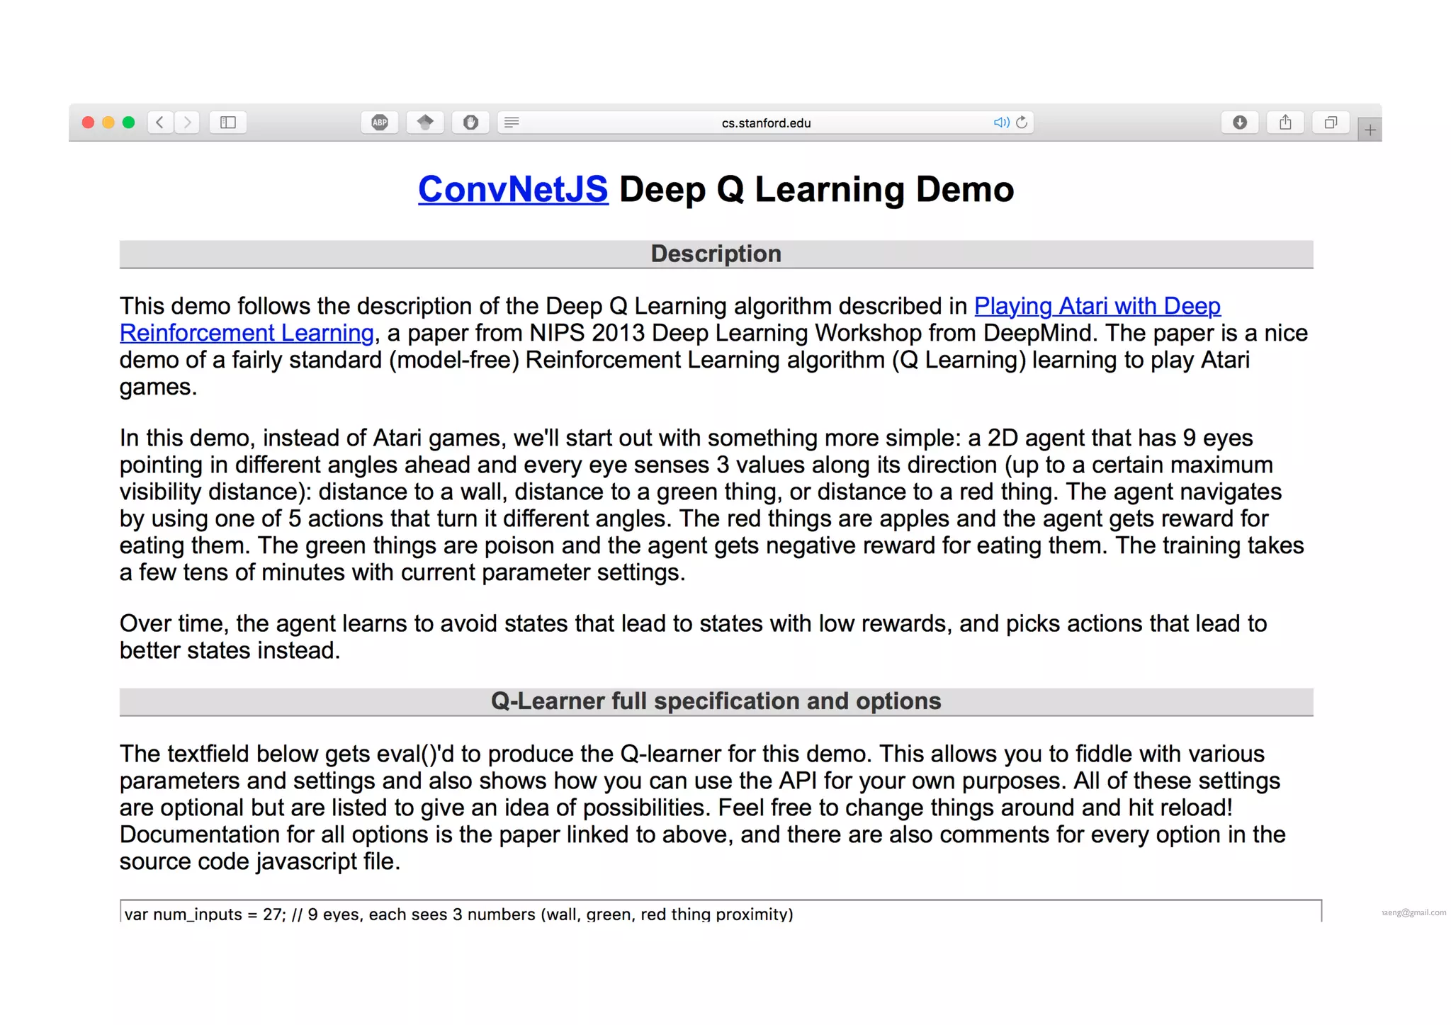Show Reader view in the address bar
Screen dimensions: 1451x1025
[512, 123]
